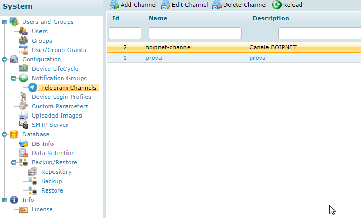361x218 pixels.
Task: Collapse the Info tree node
Action: click(x=4, y=200)
